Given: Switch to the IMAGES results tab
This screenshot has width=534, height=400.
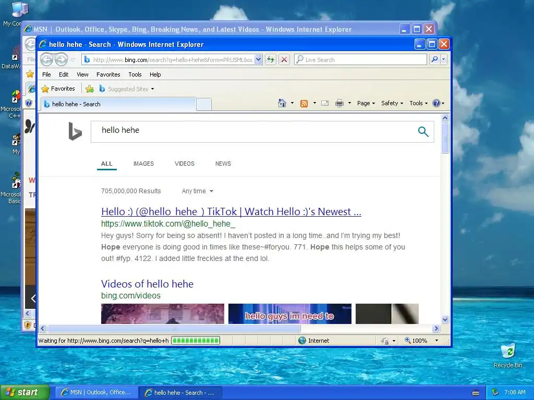Looking at the screenshot, I should 143,164.
